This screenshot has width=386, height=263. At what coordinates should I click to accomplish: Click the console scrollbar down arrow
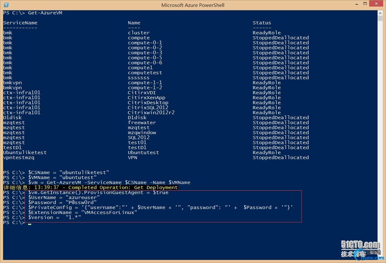tap(380, 257)
